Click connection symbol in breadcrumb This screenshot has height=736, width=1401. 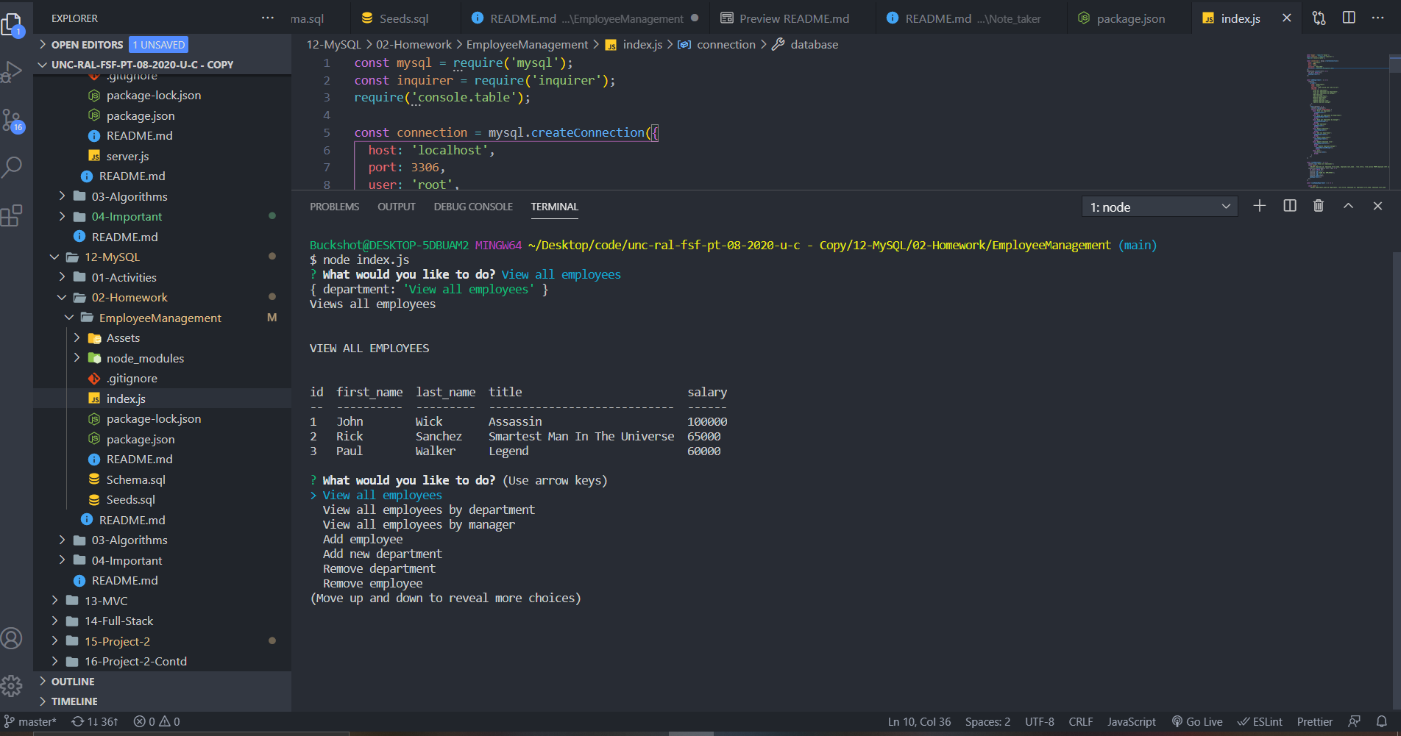pyautogui.click(x=717, y=45)
